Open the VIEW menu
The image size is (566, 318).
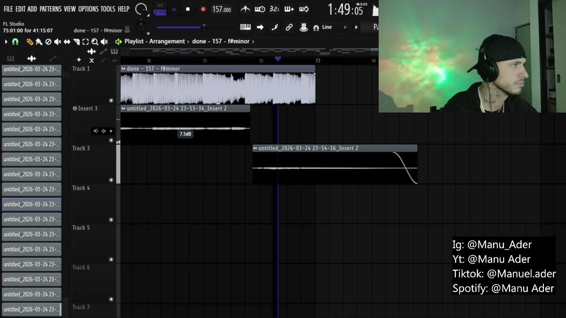tap(69, 9)
